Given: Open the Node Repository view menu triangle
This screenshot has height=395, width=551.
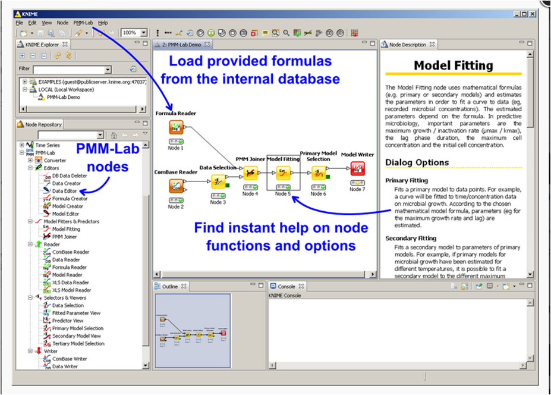Looking at the screenshot, I should 145,134.
